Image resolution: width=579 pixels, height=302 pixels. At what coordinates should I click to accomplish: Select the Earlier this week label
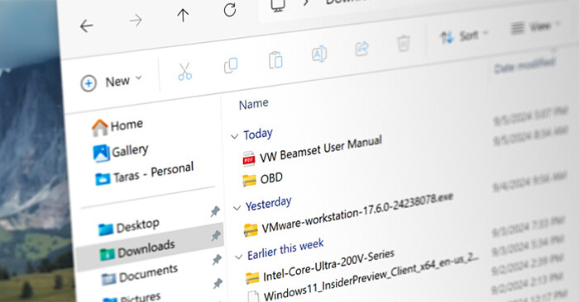tap(285, 249)
